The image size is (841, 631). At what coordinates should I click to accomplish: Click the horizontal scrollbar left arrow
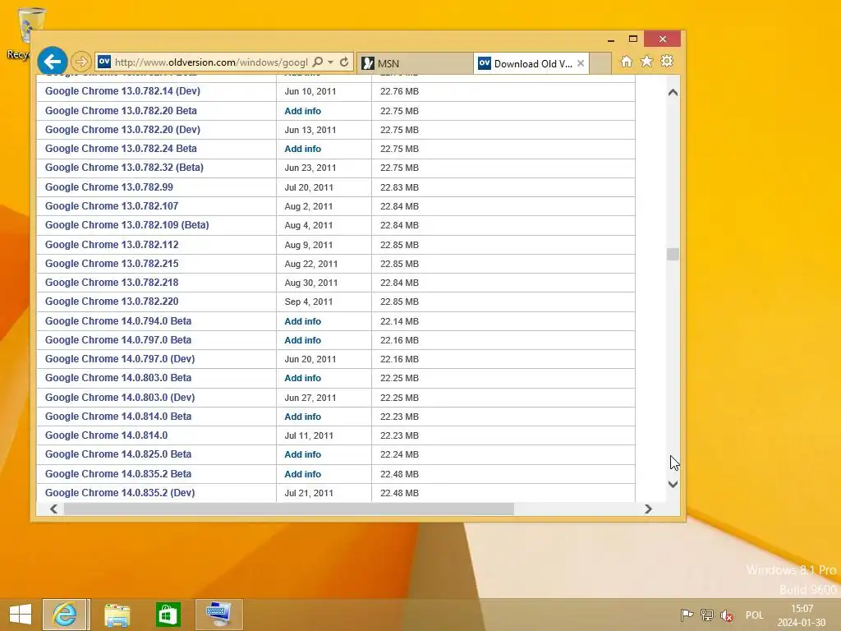coord(53,509)
